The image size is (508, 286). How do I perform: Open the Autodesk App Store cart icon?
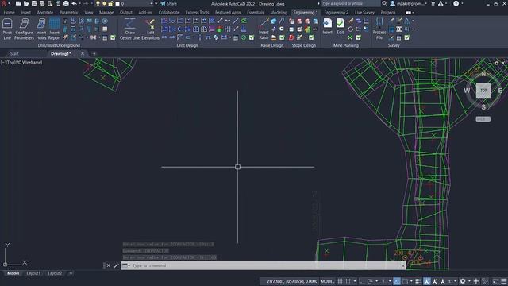click(433, 3)
